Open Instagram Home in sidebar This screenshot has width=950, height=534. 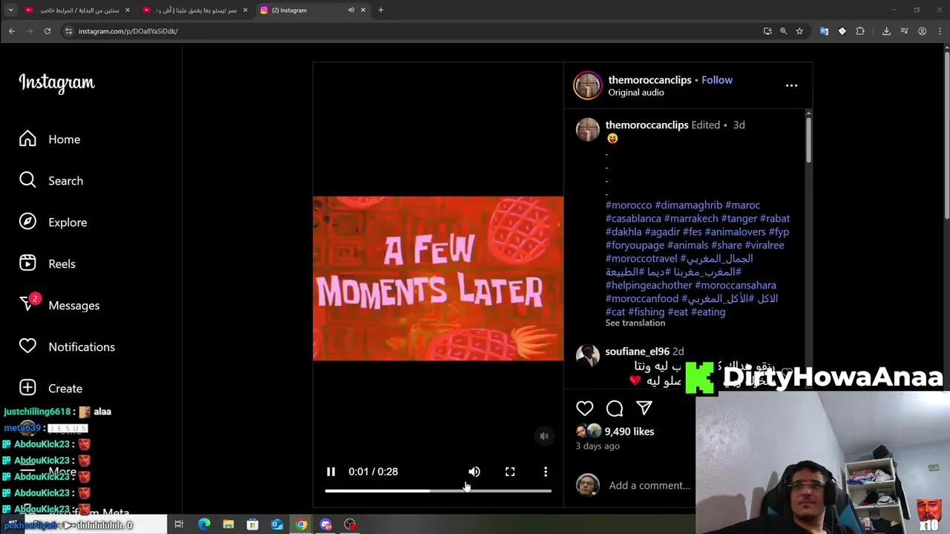click(50, 139)
